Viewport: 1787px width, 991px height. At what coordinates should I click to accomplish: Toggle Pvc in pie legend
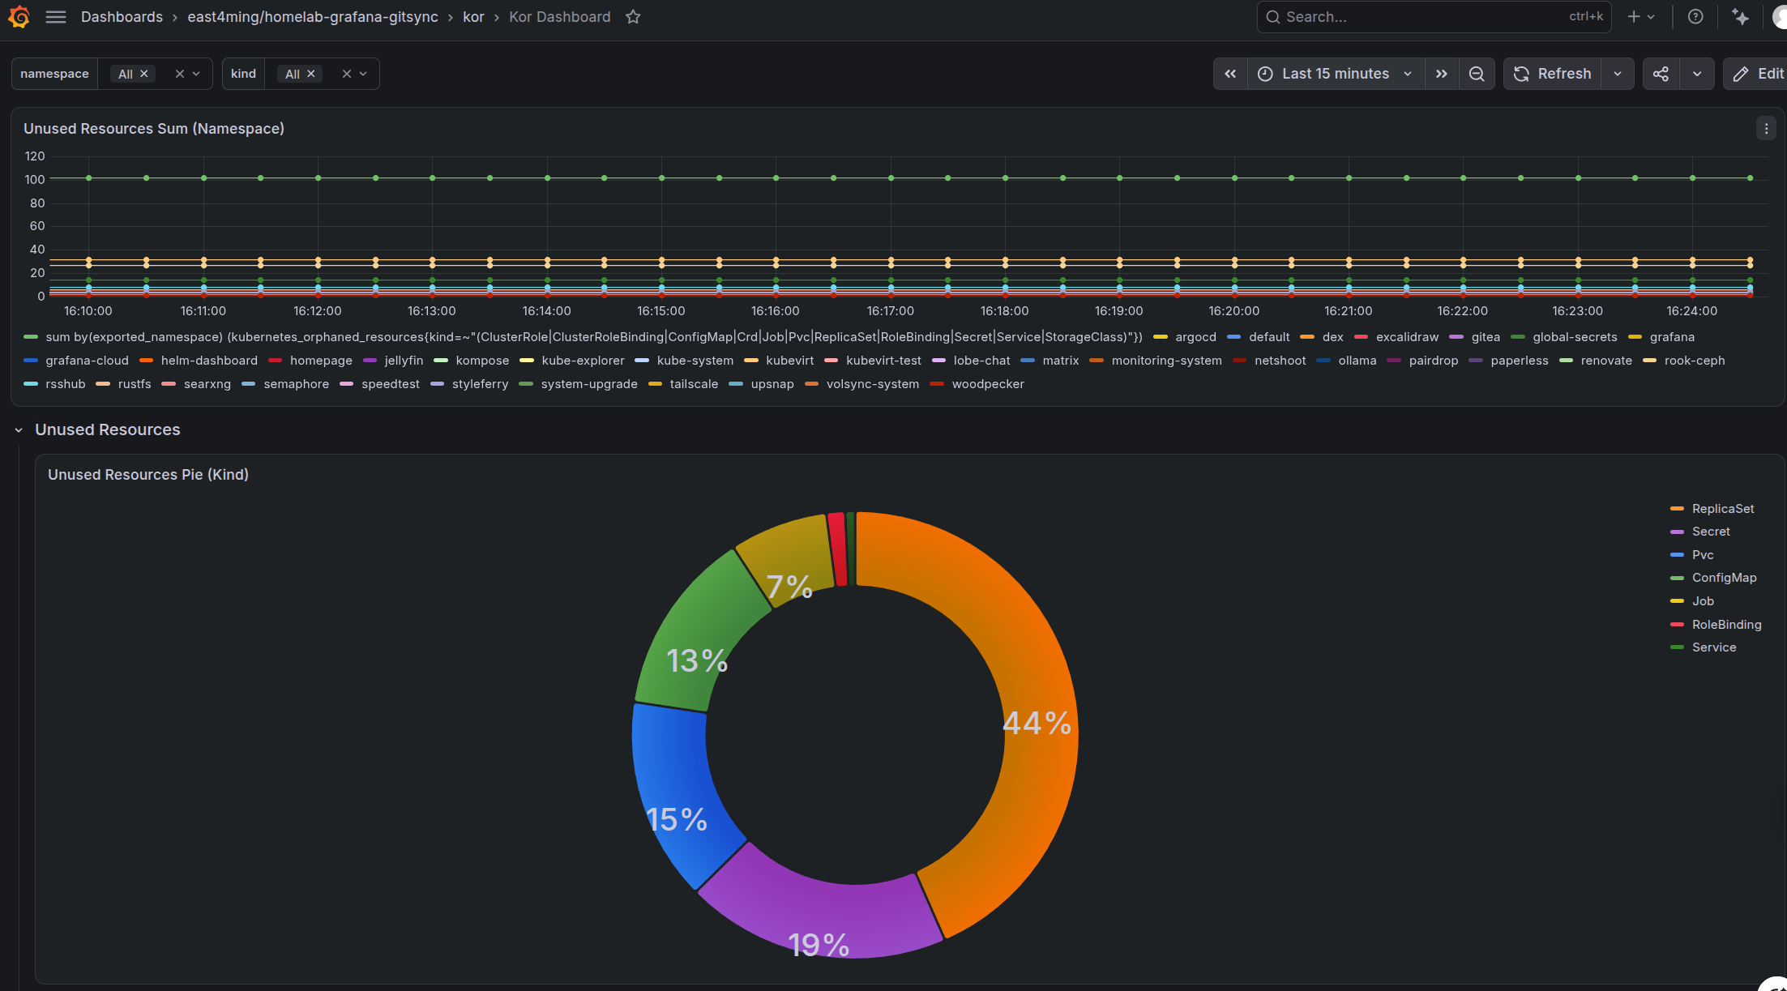[1703, 555]
